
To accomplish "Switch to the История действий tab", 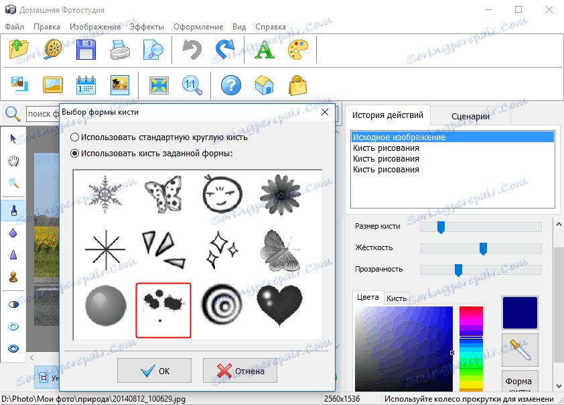I will coord(387,115).
